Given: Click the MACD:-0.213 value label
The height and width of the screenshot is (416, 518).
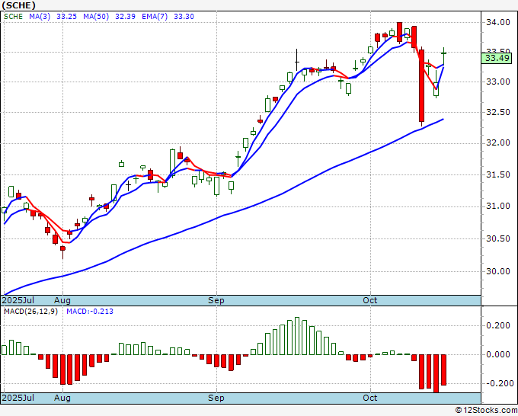Looking at the screenshot, I should tap(90, 312).
